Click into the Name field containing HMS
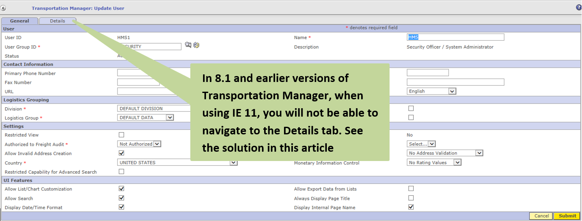 click(x=455, y=37)
